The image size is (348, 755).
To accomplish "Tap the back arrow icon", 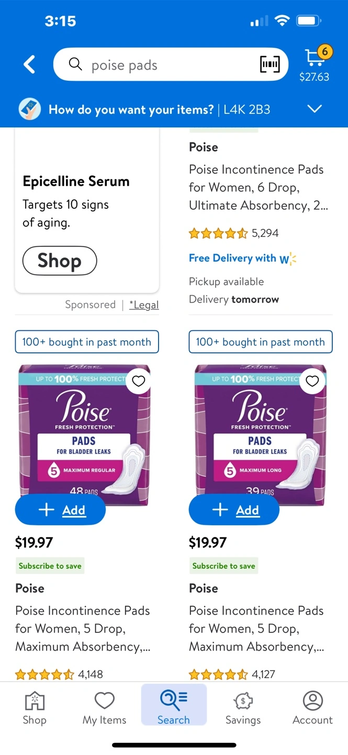I will coord(30,65).
